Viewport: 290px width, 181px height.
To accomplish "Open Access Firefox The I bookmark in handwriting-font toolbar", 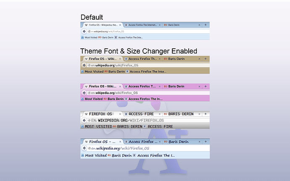I will [154, 155].
